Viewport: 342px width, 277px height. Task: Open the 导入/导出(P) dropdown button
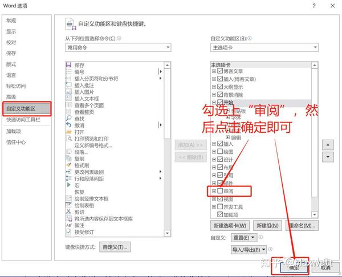tap(249, 250)
